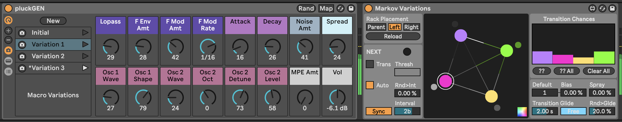622x122 pixels.
Task: Select the magenta node in graph
Action: (445, 81)
